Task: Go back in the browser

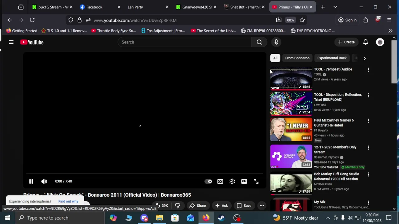Action: tap(10, 20)
